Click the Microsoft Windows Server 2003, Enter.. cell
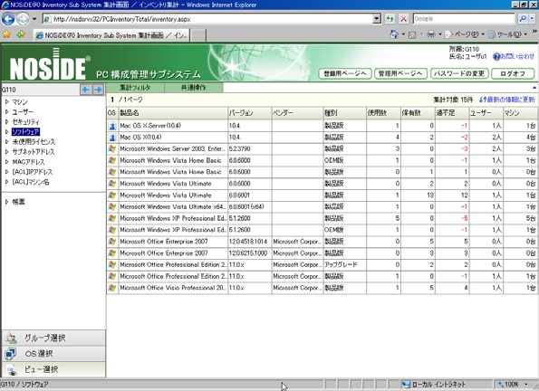 (x=173, y=149)
